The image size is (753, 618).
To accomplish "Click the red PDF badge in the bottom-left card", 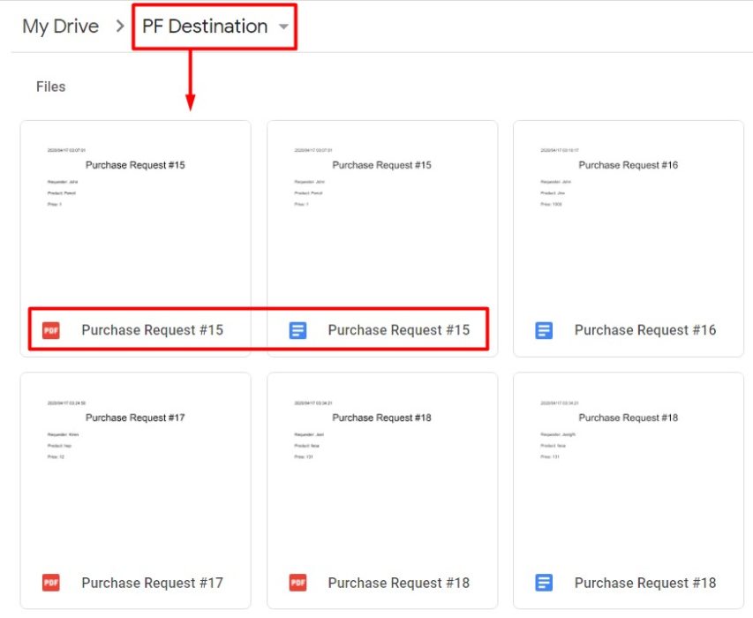I will (50, 583).
